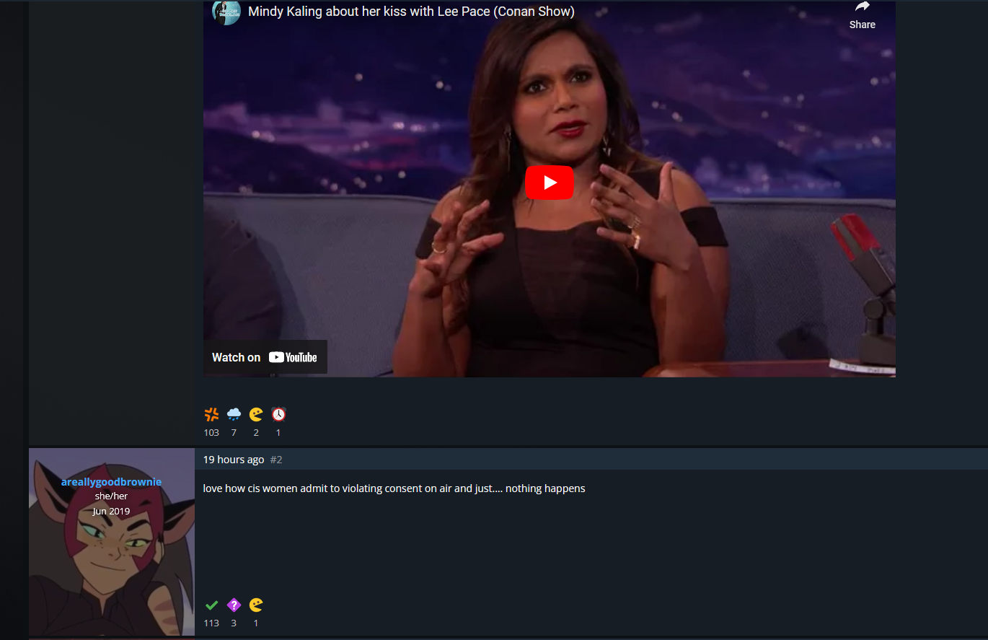
Task: Open the areallygoodbrownie user profile
Action: point(111,482)
